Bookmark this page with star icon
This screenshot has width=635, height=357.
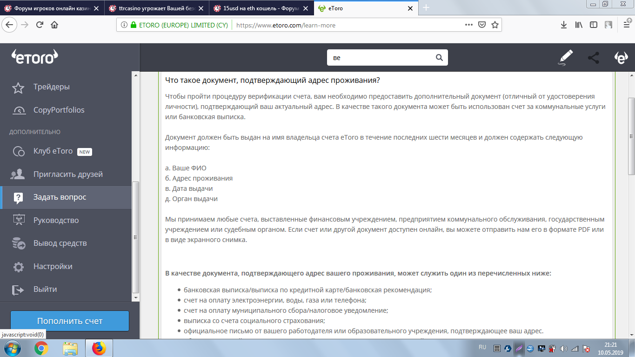495,25
